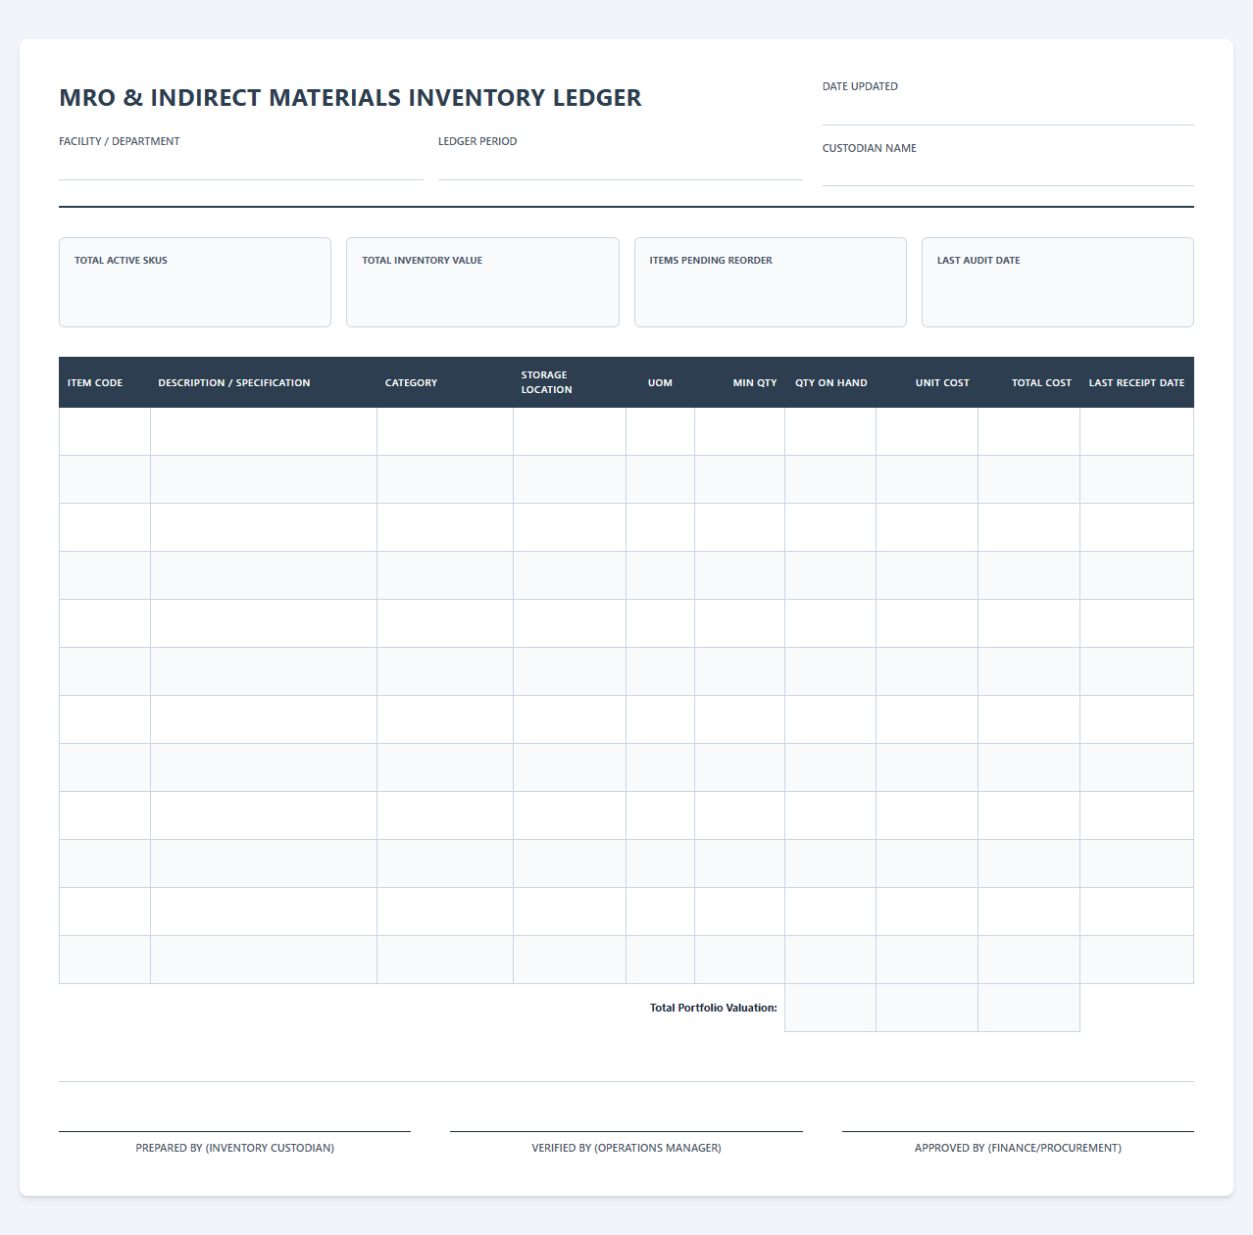Image resolution: width=1253 pixels, height=1235 pixels.
Task: Click the MRO & Indirect Materials ledger title
Action: click(350, 98)
